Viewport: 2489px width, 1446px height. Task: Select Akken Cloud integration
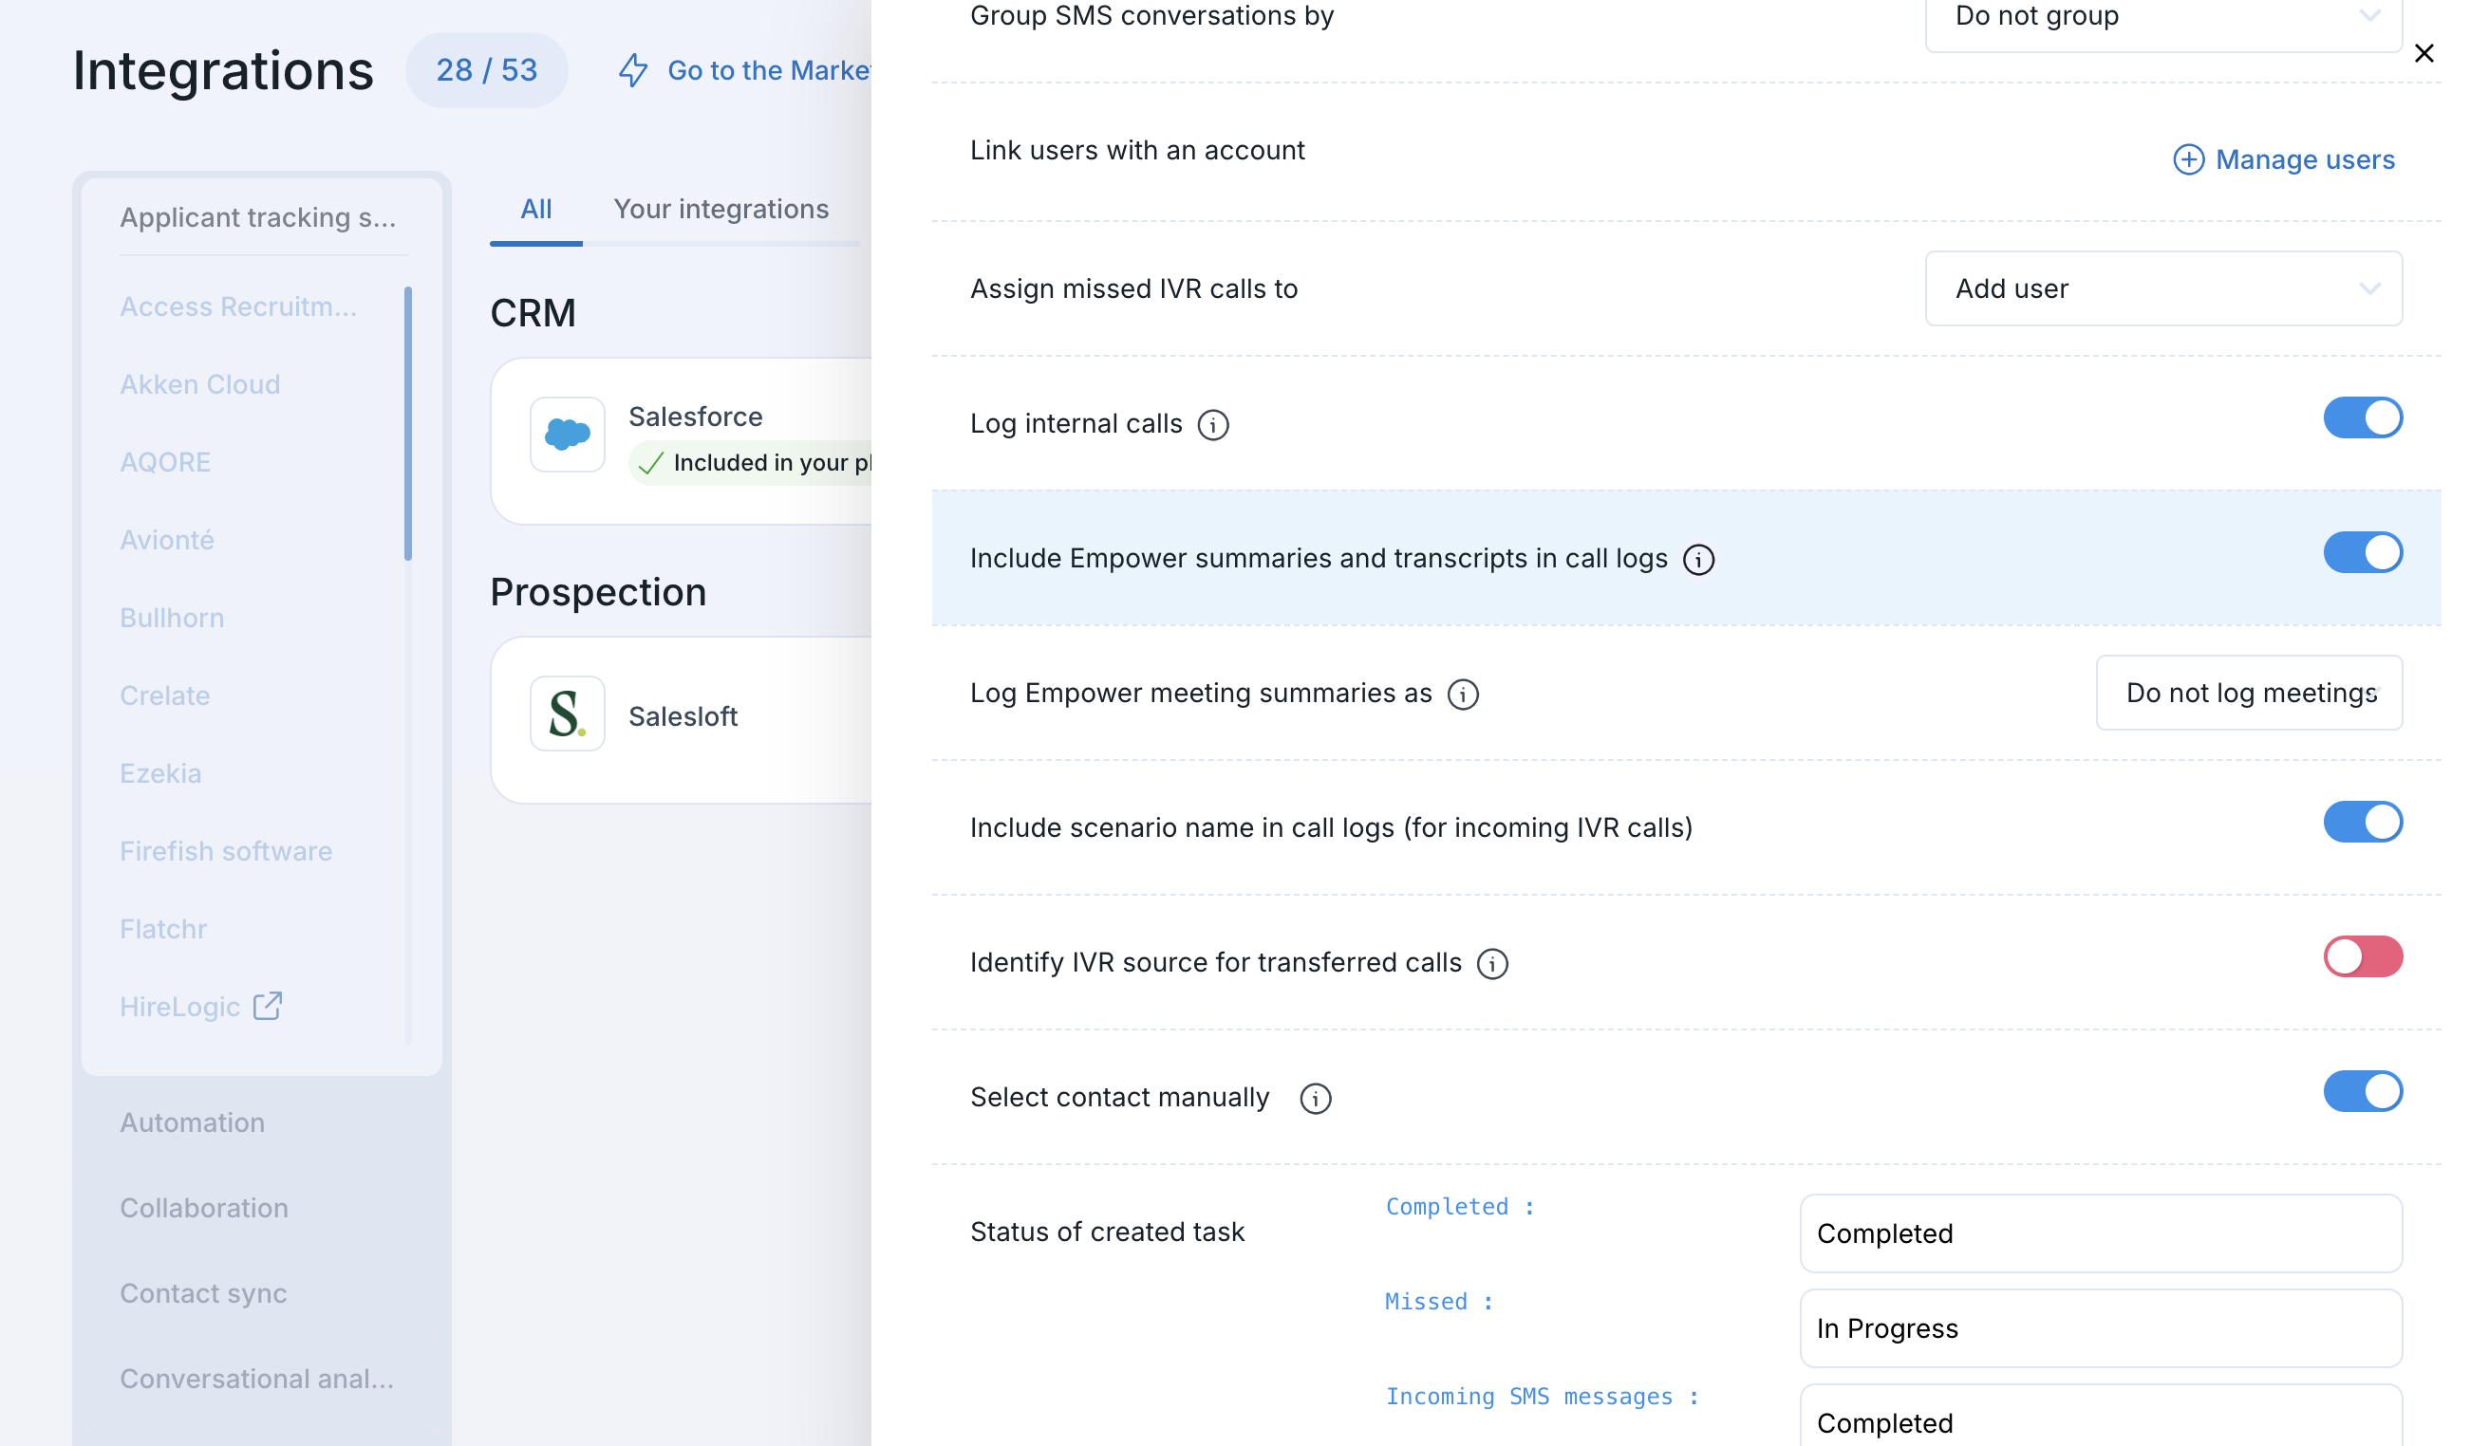199,385
